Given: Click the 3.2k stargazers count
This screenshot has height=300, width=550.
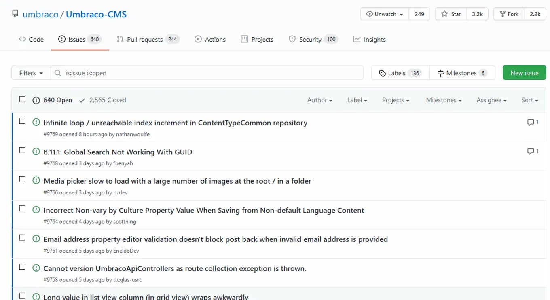Looking at the screenshot, I should (477, 14).
